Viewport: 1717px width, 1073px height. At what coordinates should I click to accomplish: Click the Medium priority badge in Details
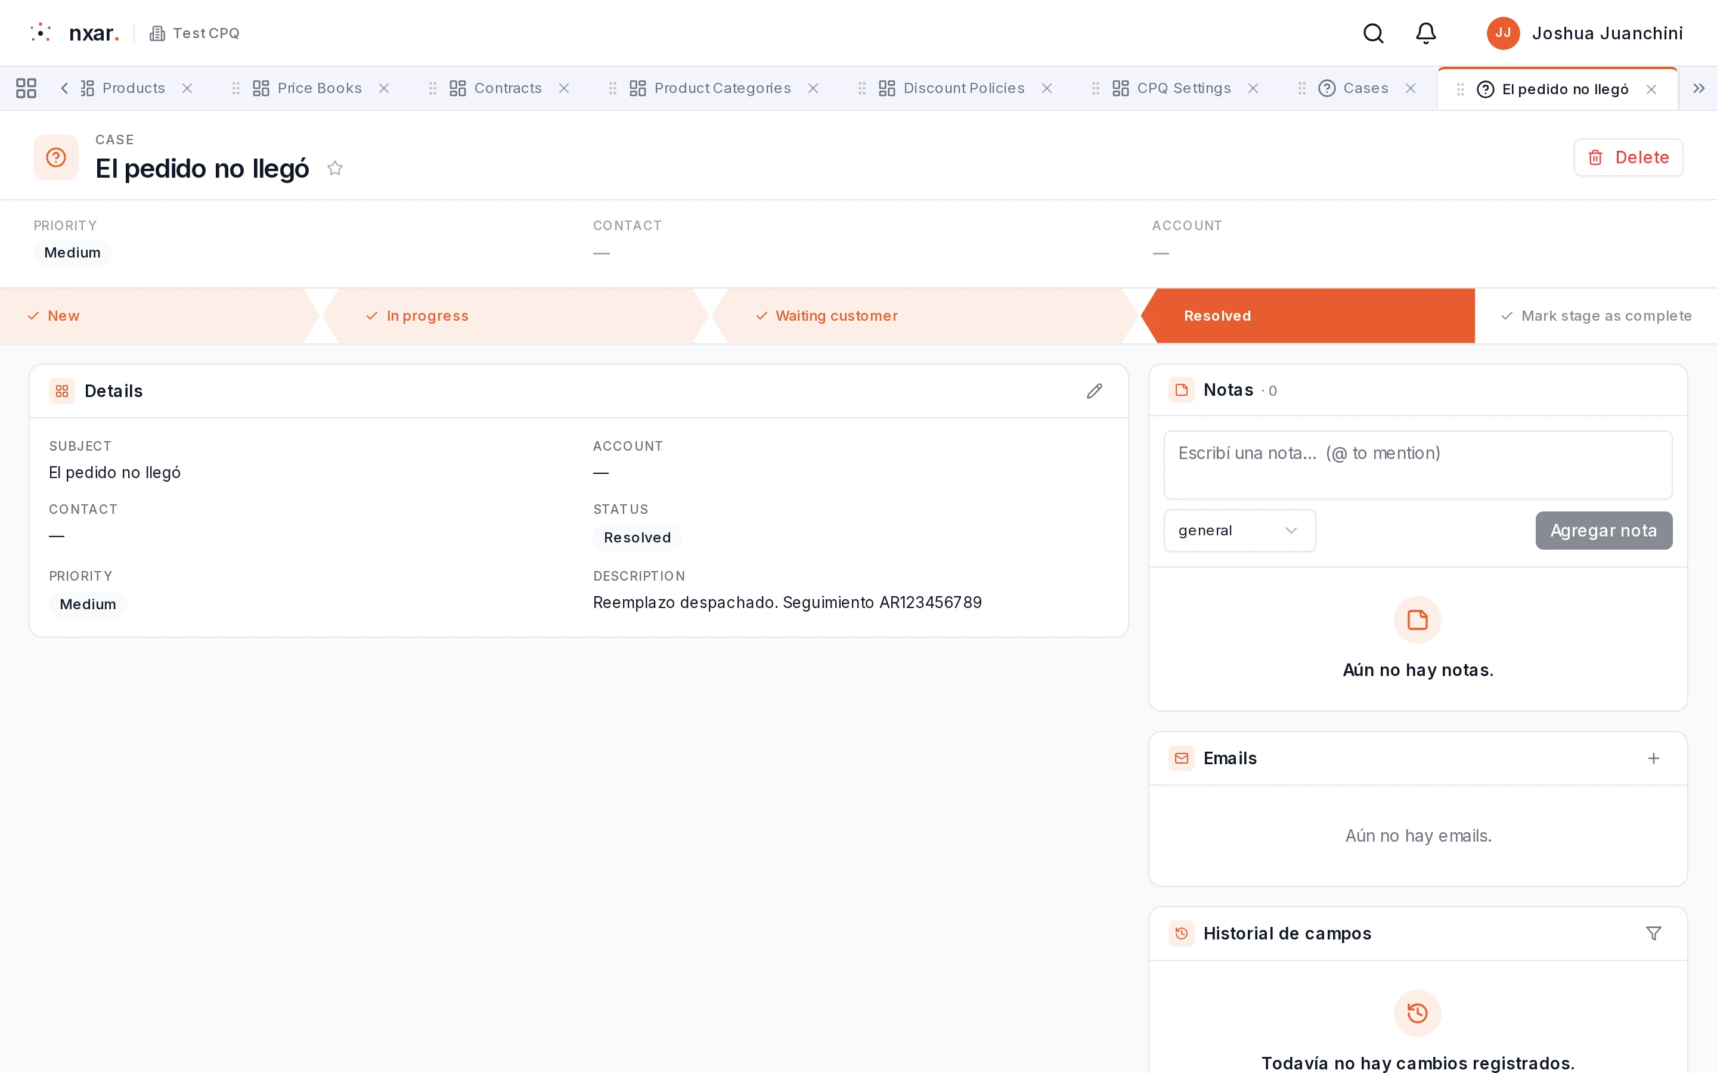[x=88, y=604]
